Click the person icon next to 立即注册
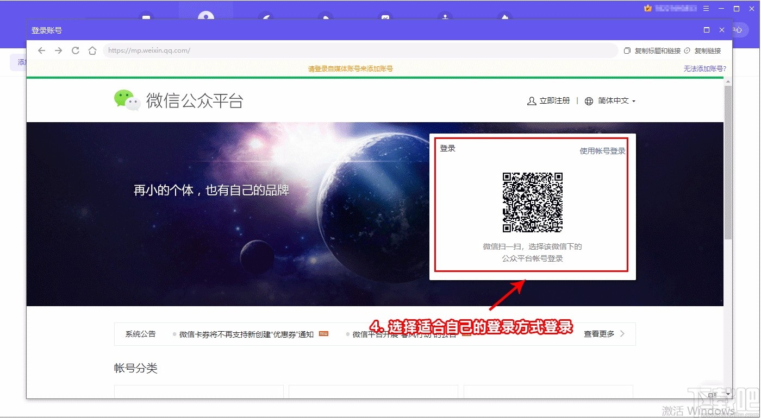This screenshot has width=761, height=418. 531,100
